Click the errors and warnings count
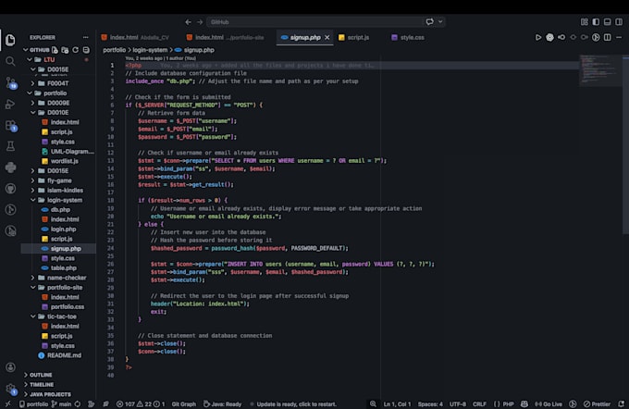 pos(141,404)
